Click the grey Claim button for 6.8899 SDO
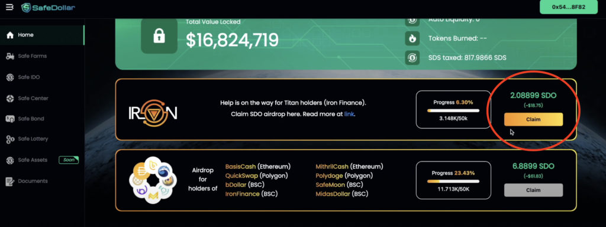606x227 pixels. click(533, 190)
